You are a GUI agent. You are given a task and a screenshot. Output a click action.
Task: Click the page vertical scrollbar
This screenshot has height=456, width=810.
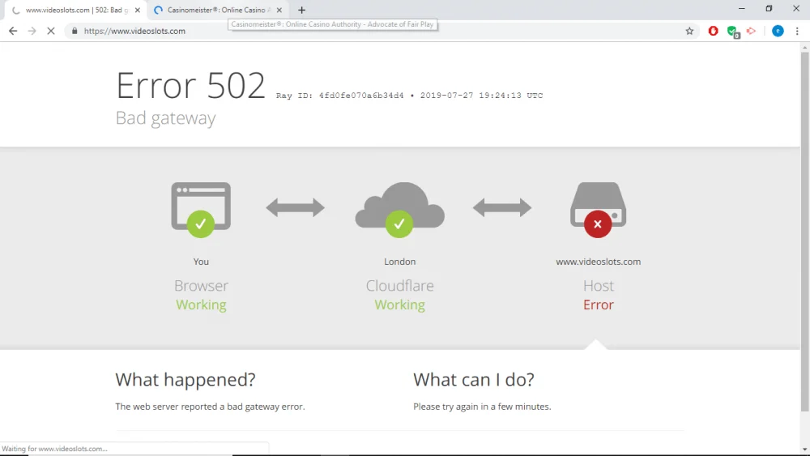pos(805,232)
